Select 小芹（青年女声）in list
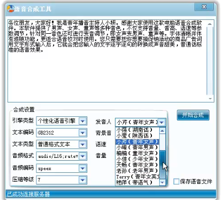The height and width of the screenshot is (200, 221). point(138,142)
